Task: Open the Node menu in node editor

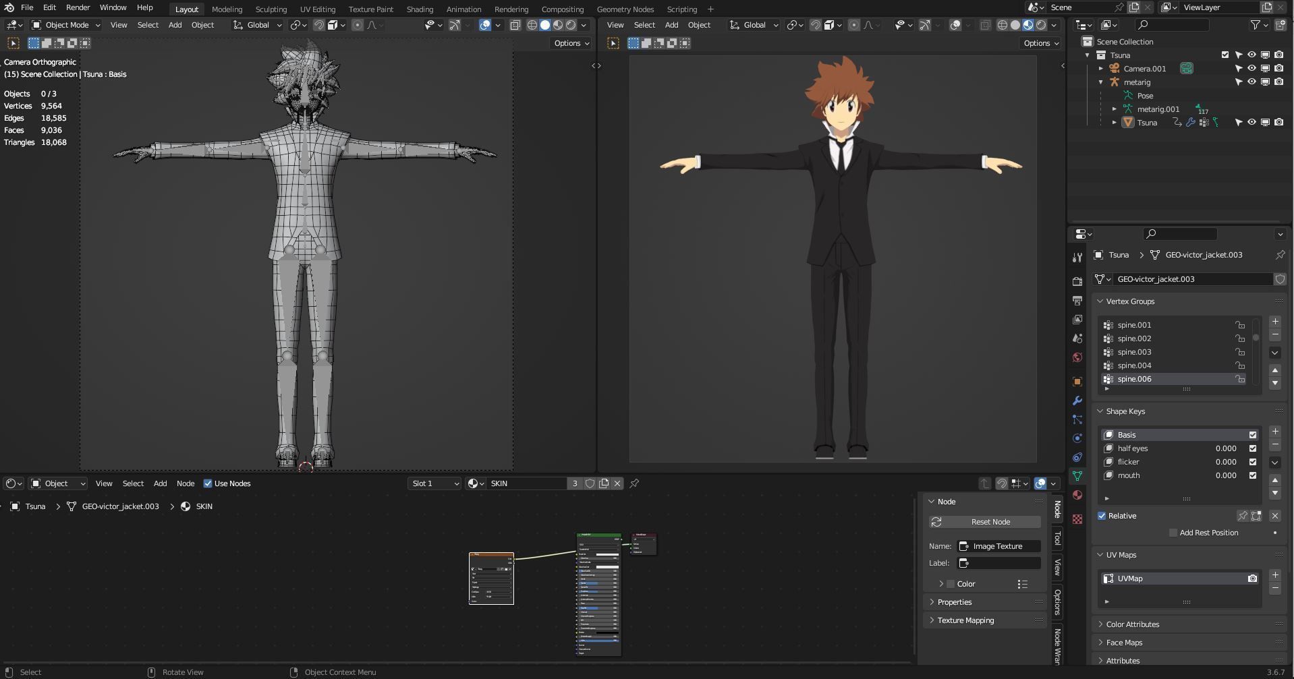Action: point(186,483)
